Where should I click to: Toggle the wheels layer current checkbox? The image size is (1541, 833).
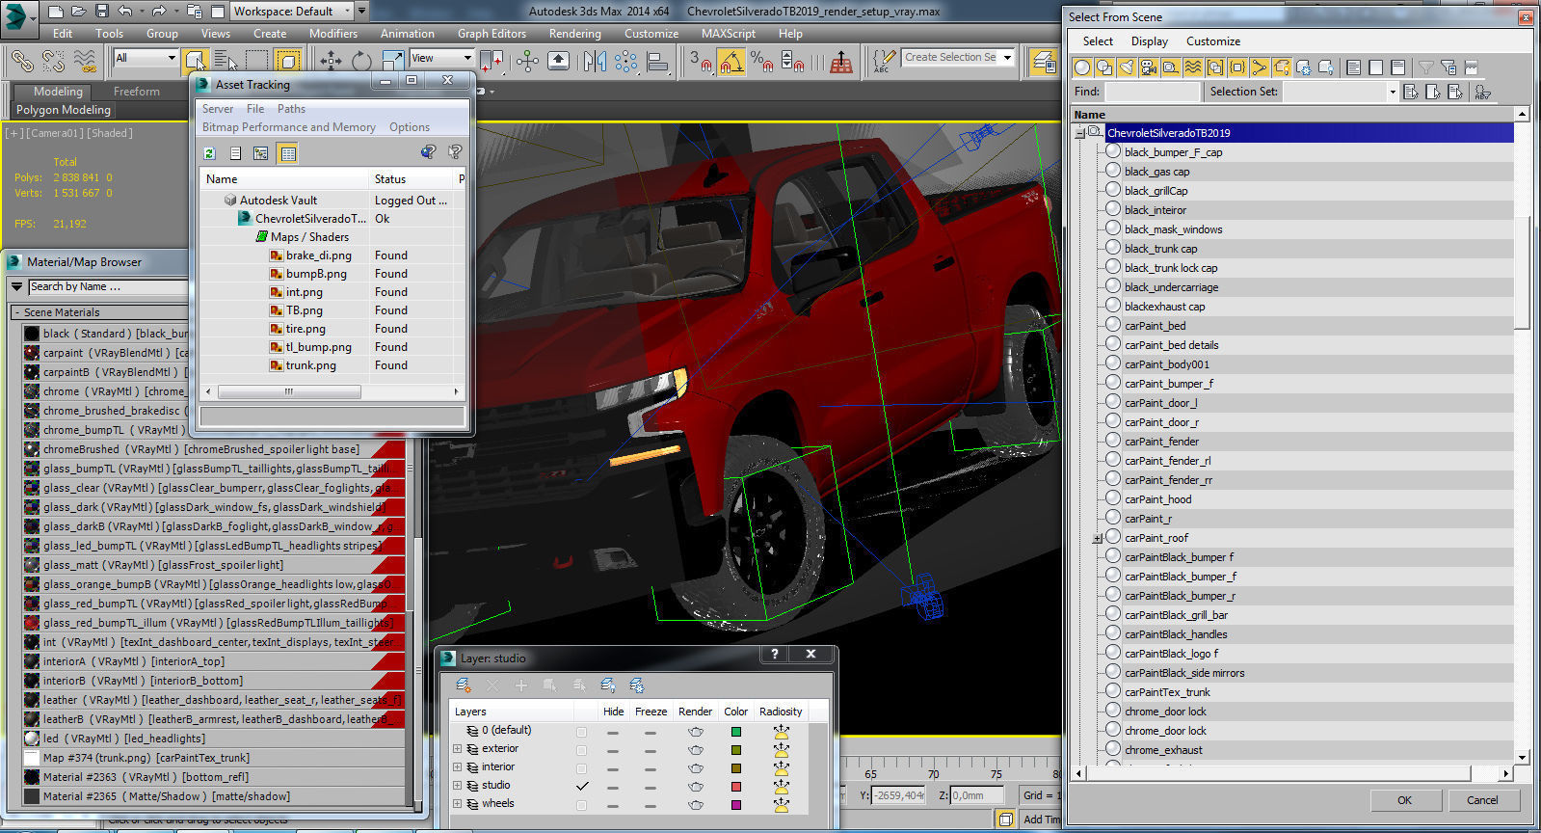[x=581, y=805]
